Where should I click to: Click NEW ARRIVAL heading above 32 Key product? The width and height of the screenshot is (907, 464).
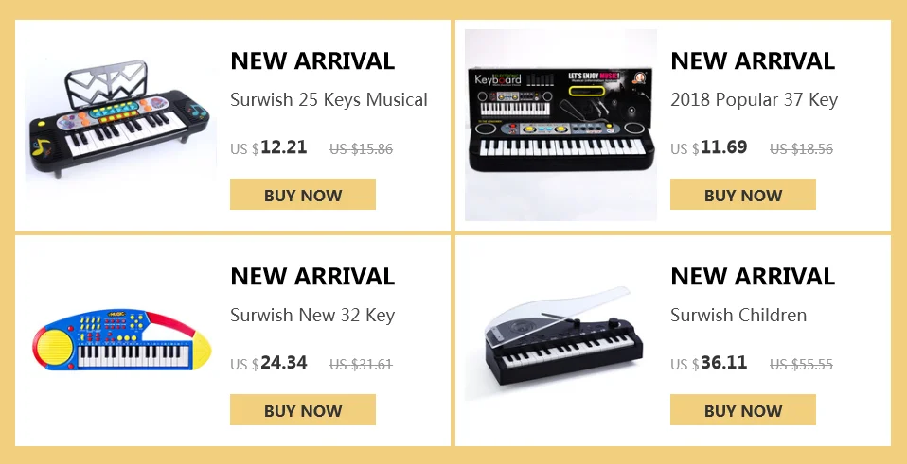[312, 277]
